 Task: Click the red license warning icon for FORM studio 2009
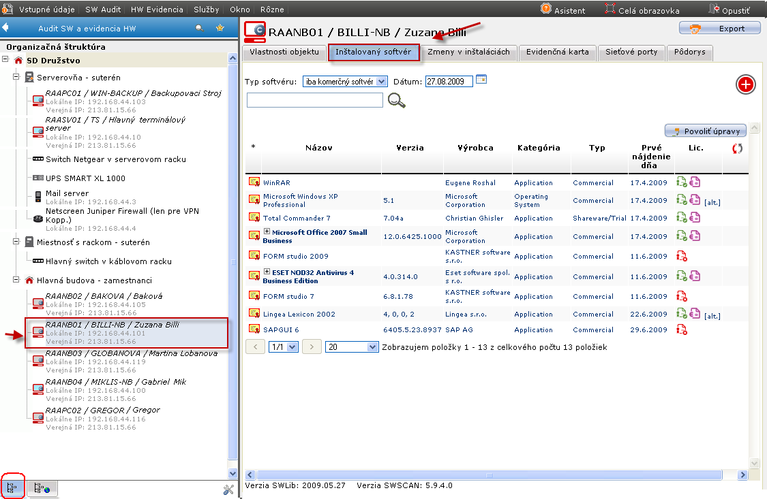[x=681, y=256]
